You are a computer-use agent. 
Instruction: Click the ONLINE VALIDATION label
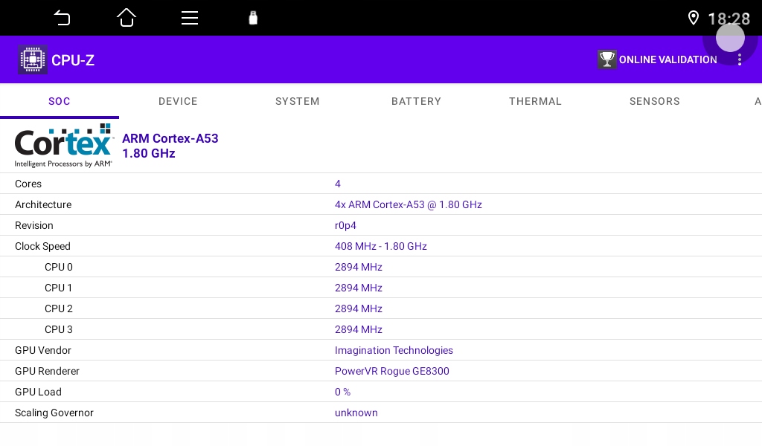[x=668, y=59]
